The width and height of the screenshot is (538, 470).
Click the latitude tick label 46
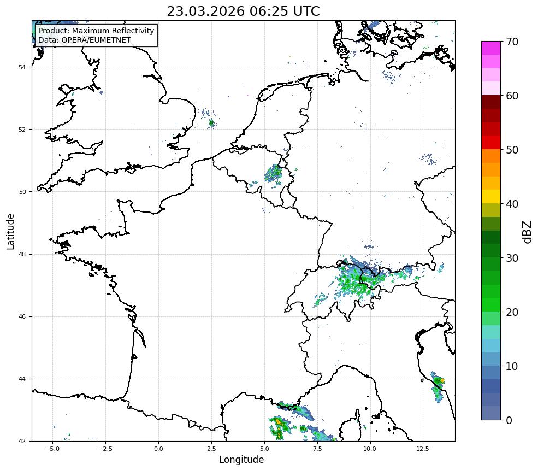point(22,317)
